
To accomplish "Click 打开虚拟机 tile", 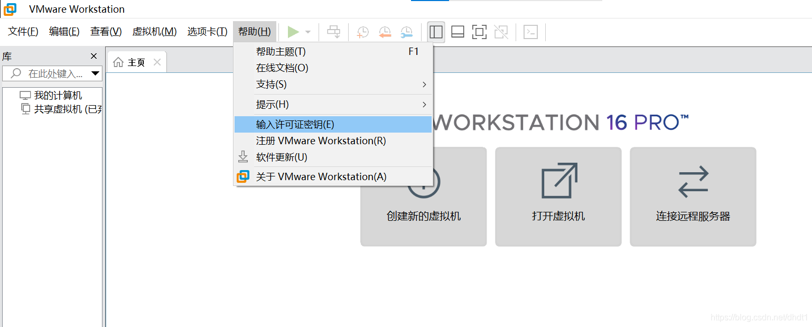I will tap(558, 197).
